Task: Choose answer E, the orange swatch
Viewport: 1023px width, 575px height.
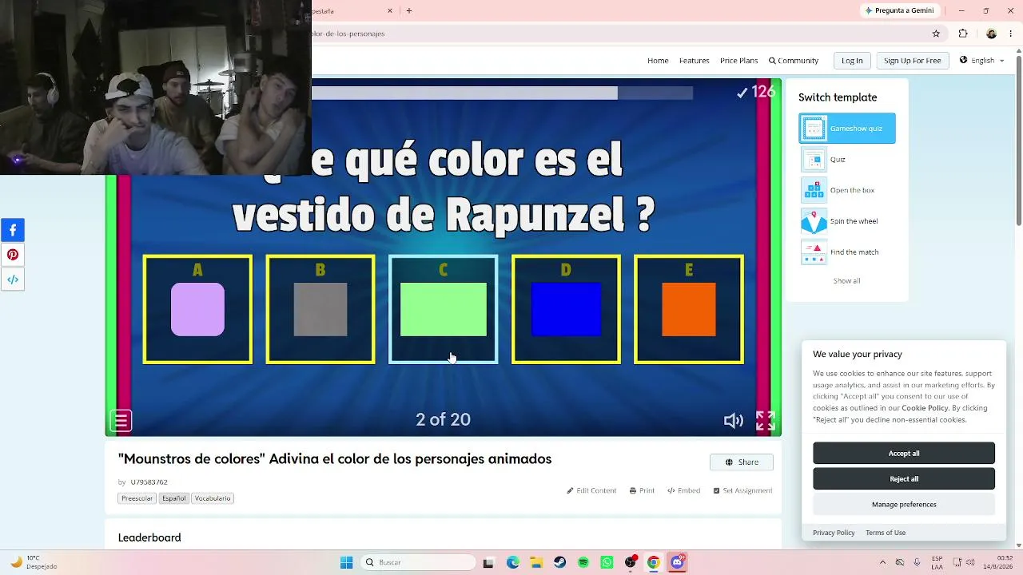Action: coord(689,309)
